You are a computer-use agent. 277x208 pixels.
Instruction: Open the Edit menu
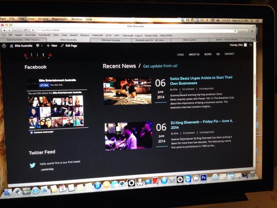tap(21, 18)
